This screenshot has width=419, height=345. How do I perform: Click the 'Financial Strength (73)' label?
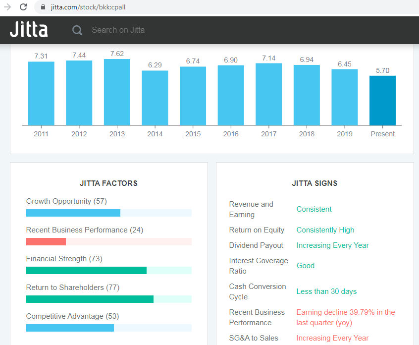64,259
